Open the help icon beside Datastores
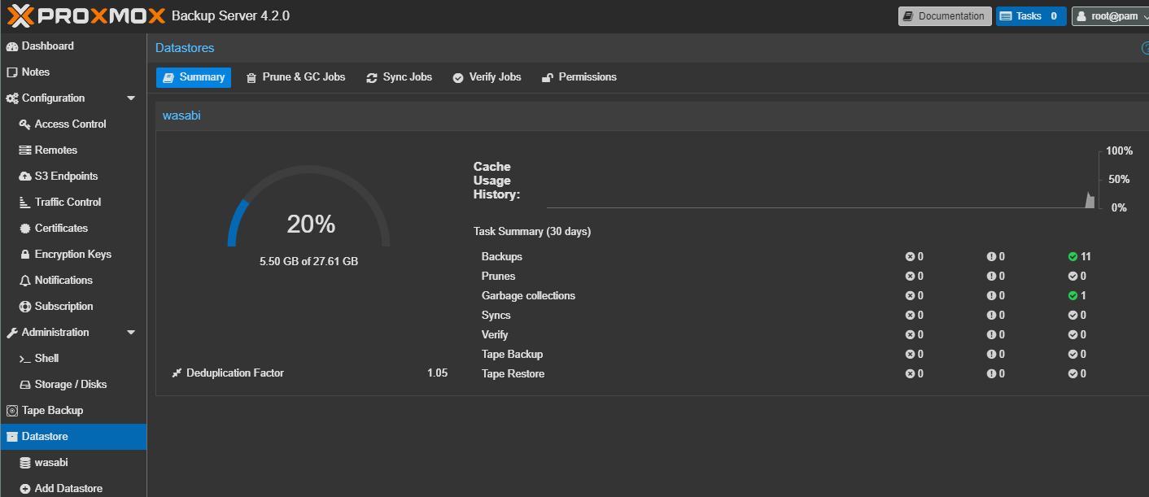Viewport: 1149px width, 497px height. point(1146,49)
